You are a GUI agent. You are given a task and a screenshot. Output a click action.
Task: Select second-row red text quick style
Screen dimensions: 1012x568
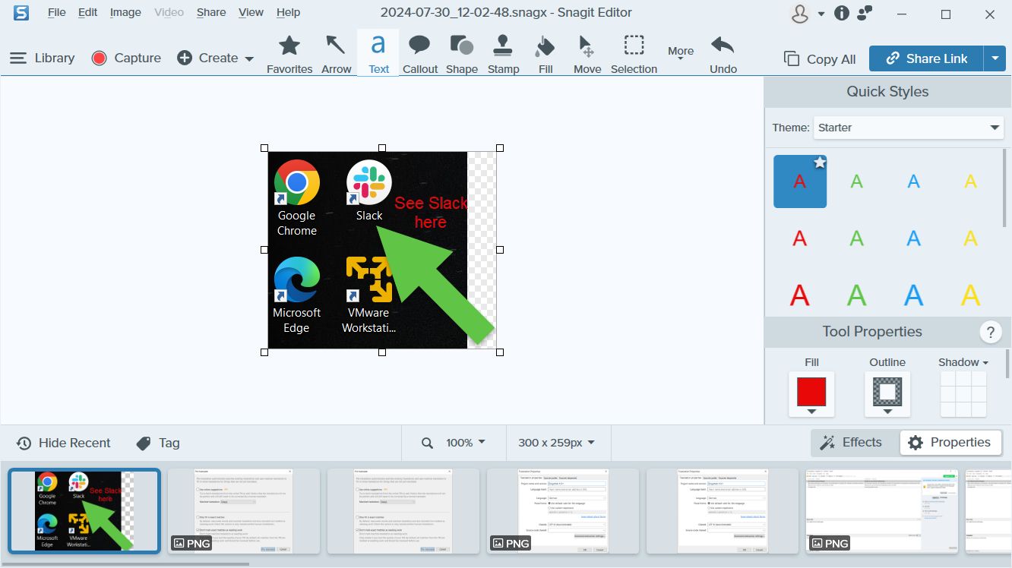800,238
